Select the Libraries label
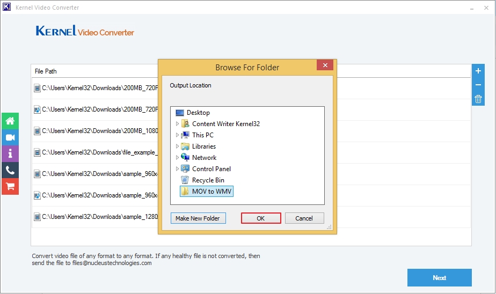Screen dimensions: 496x294 tap(204, 146)
